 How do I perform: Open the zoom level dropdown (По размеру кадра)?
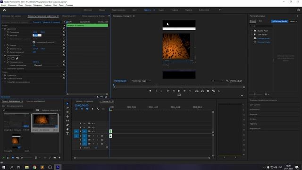click(x=141, y=81)
